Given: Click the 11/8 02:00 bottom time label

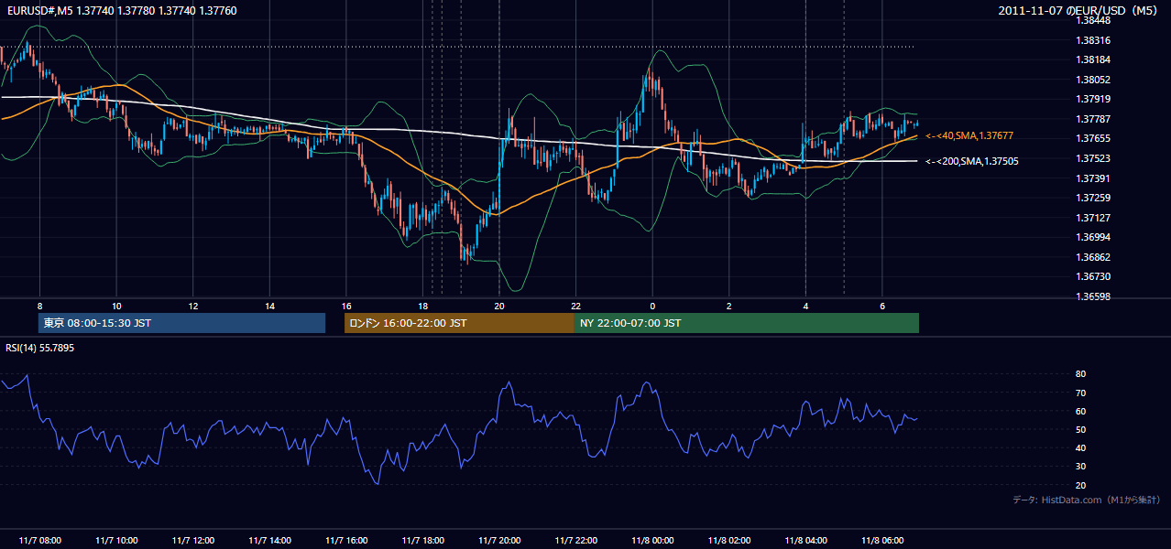Looking at the screenshot, I should click(729, 540).
